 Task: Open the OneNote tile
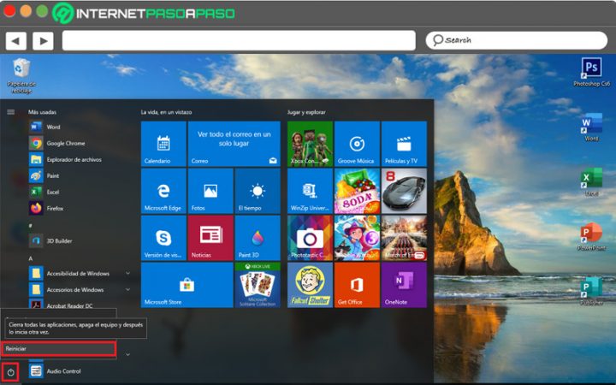pyautogui.click(x=404, y=284)
